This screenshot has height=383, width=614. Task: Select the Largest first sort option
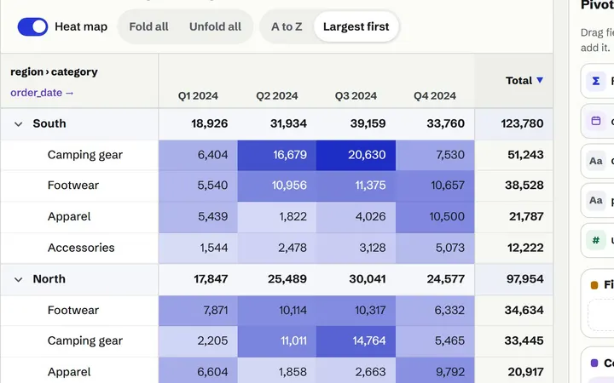pyautogui.click(x=356, y=26)
